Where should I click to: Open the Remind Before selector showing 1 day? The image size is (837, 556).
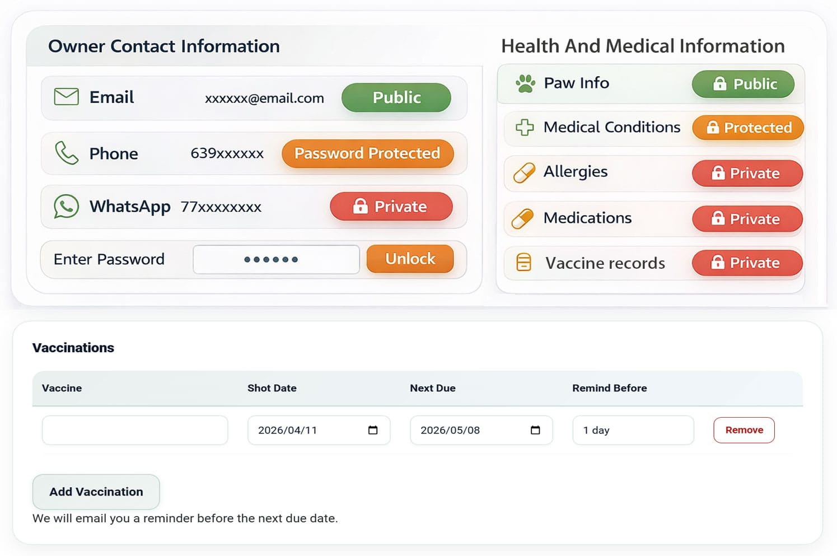click(633, 430)
